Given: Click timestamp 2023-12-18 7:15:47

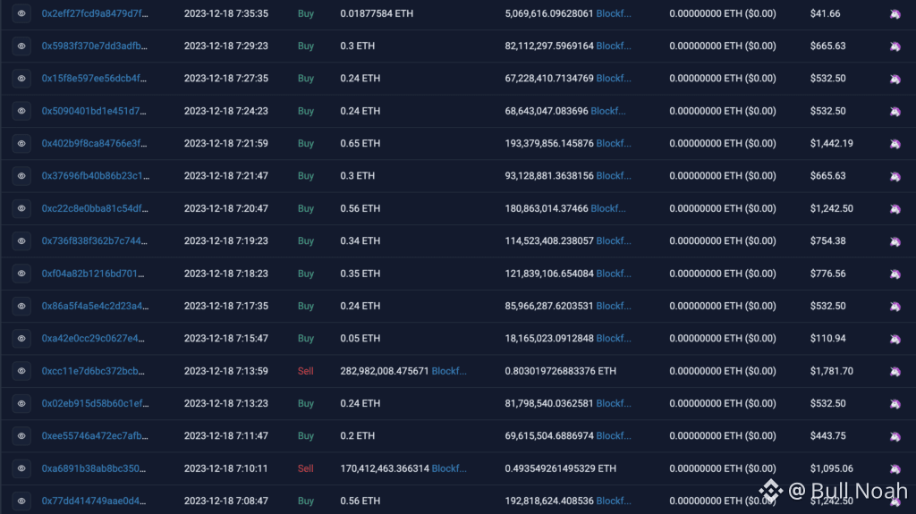Looking at the screenshot, I should click(x=226, y=338).
